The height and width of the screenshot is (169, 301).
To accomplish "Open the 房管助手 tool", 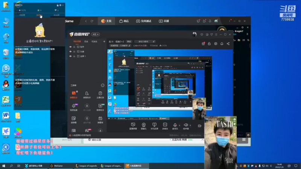I will click(87, 95).
